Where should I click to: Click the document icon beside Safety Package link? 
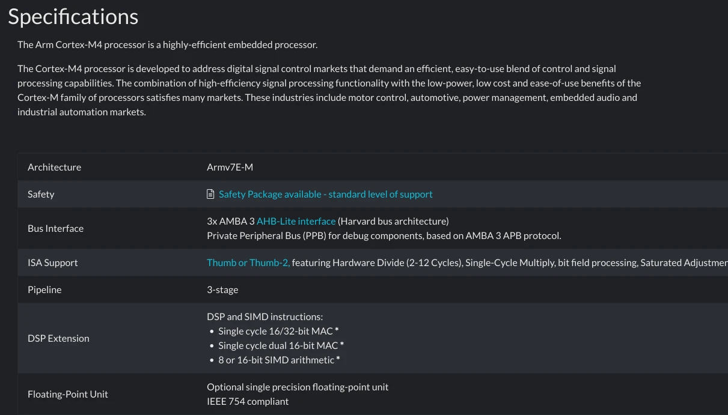(x=210, y=194)
